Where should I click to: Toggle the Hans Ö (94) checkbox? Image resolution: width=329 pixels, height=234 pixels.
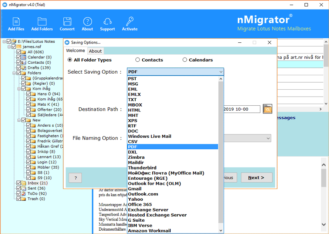tap(28, 94)
